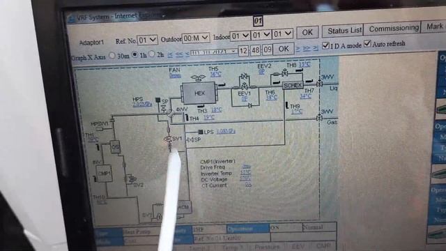
Task: Click the OK button beside Indoor selectors
Action: click(x=307, y=33)
